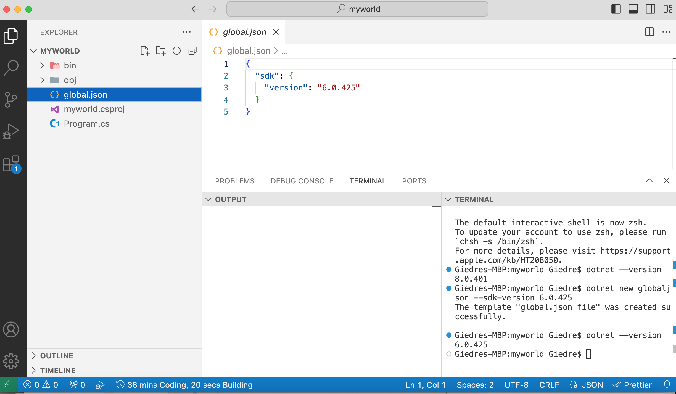The width and height of the screenshot is (676, 394).
Task: Open remote window indicator in status bar
Action: 9,385
